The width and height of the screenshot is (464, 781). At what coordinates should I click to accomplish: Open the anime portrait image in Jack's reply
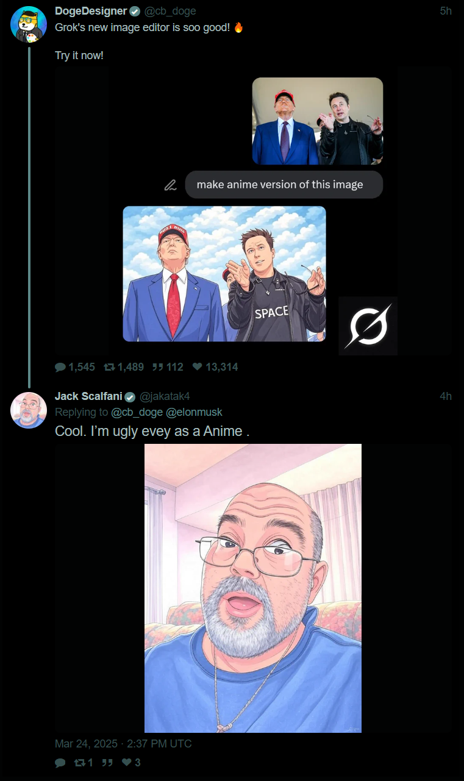pos(253,588)
